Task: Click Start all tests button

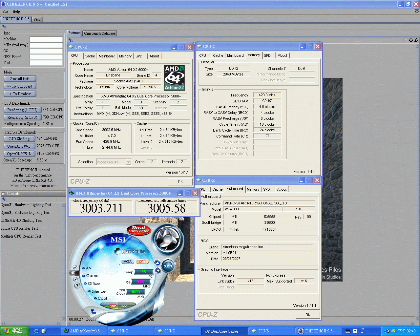Action: coord(20,79)
